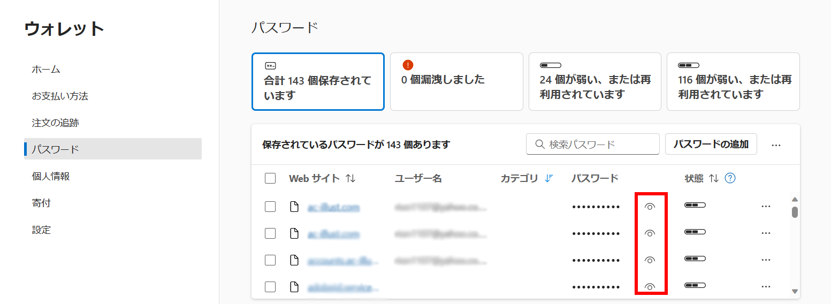Reveal password in the second row
This screenshot has width=831, height=304.
tap(650, 233)
